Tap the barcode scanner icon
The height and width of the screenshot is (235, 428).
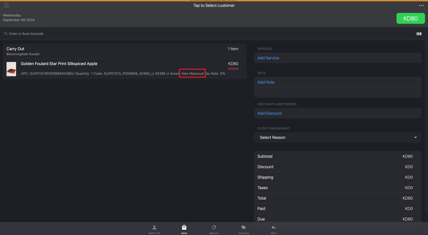419,34
